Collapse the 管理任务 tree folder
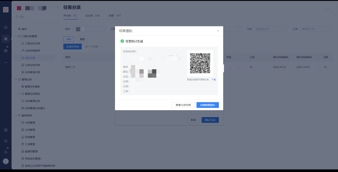338x172 pixels. (x=16, y=79)
